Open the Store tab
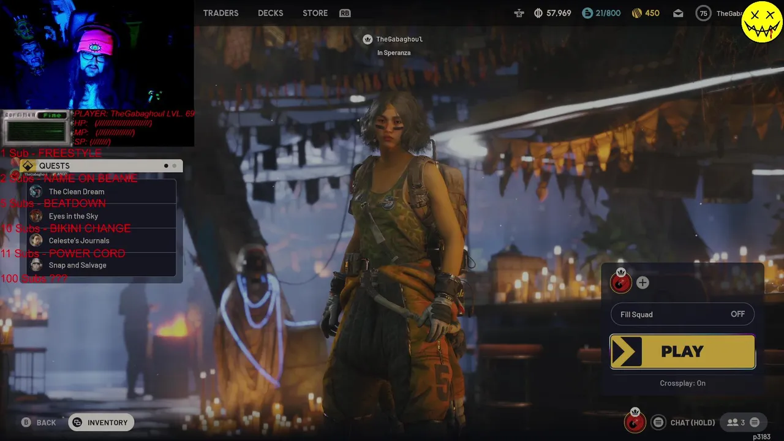 coord(315,13)
